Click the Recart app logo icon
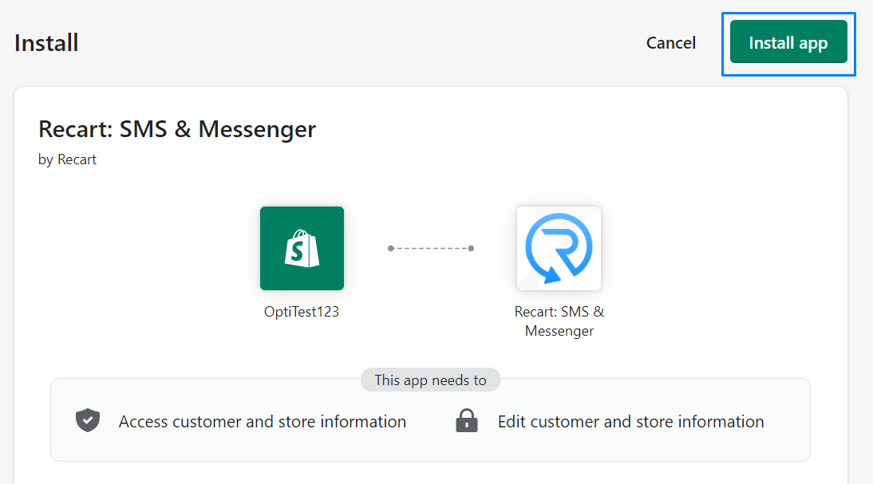Screen dimensions: 873x484 (x=559, y=248)
